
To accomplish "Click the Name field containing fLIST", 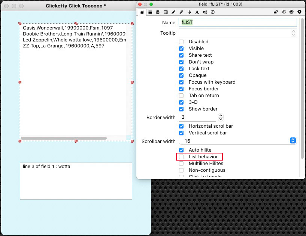I will [x=238, y=22].
